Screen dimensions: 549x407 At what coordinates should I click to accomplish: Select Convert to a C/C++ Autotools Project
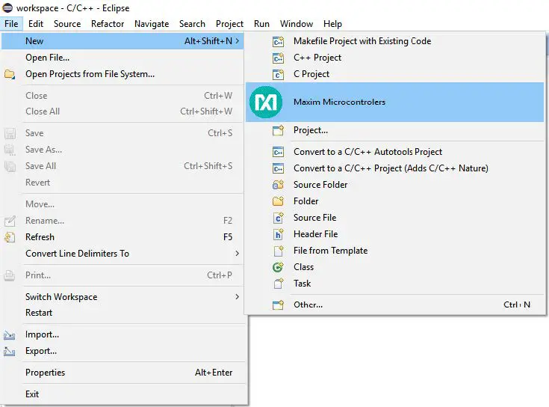[394, 152]
